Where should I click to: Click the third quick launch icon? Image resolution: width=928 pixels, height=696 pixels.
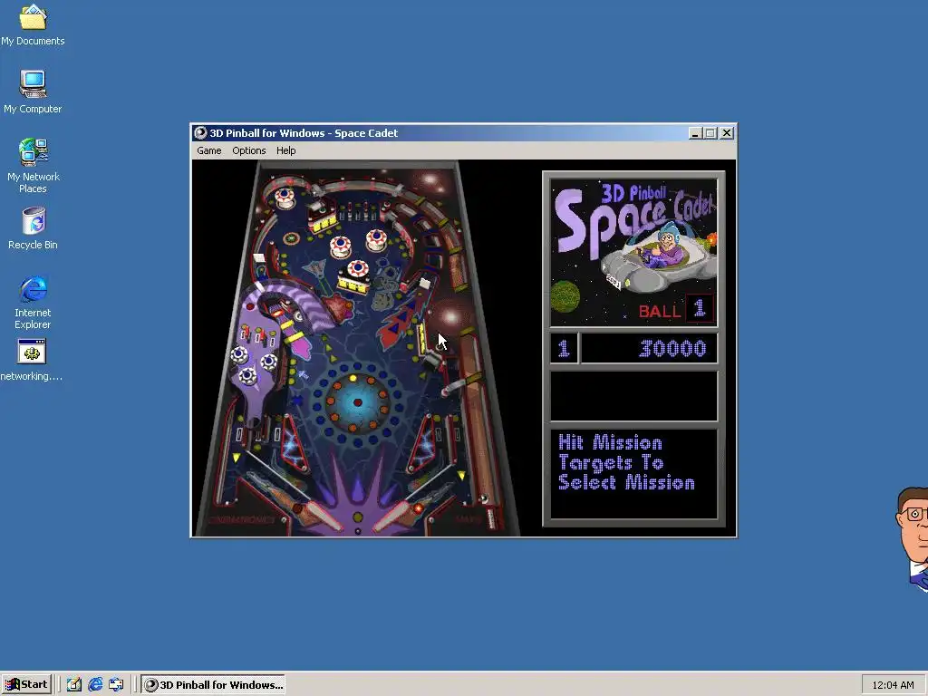116,685
